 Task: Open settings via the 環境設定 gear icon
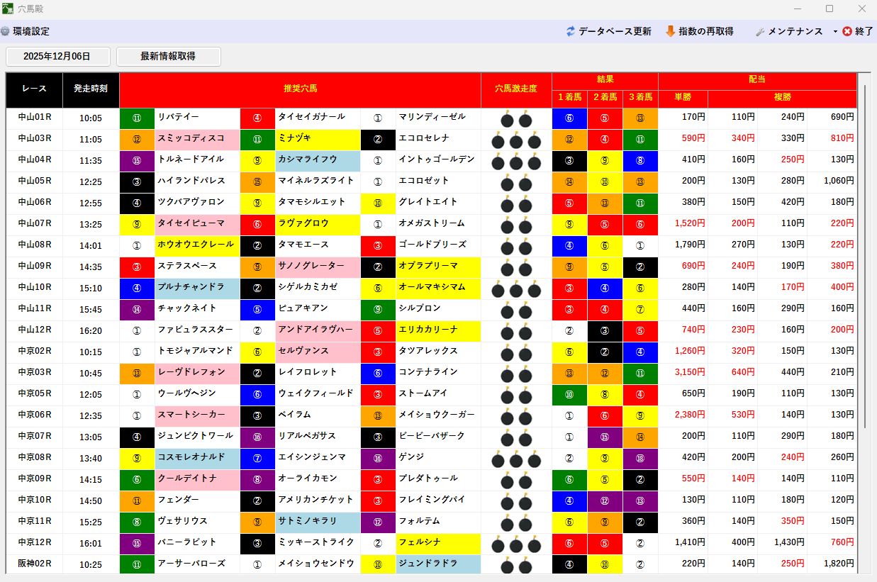click(7, 31)
